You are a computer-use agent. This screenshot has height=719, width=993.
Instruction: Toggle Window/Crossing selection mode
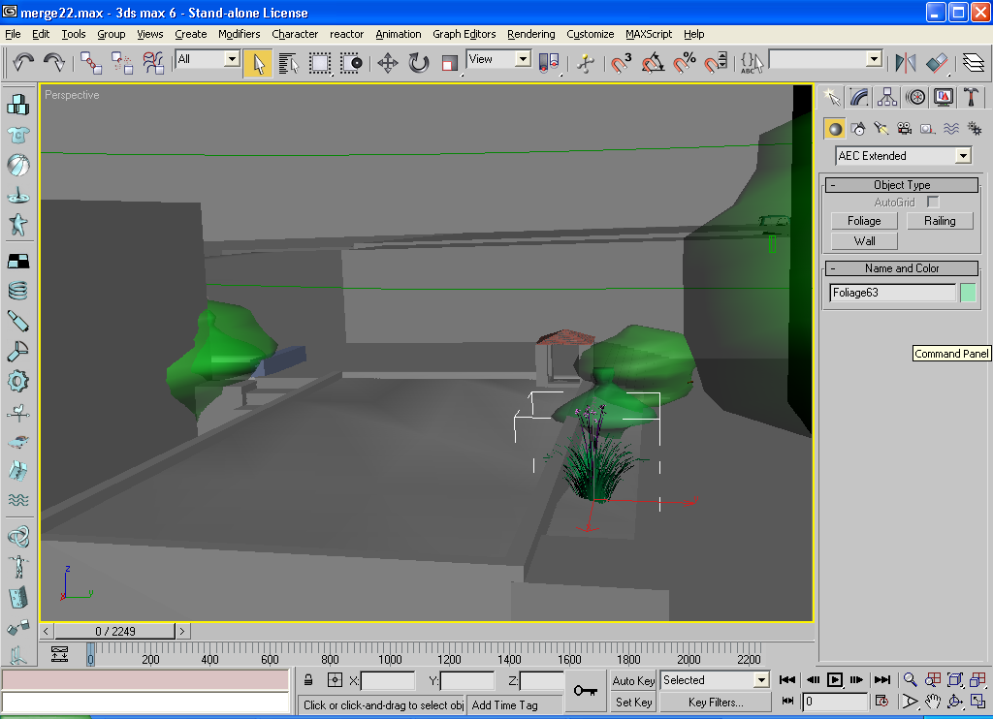pyautogui.click(x=351, y=63)
